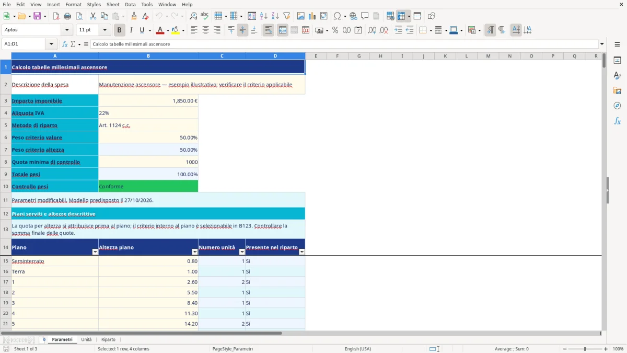This screenshot has width=627, height=353.
Task: Open the sidebar settings menu
Action: [x=617, y=44]
